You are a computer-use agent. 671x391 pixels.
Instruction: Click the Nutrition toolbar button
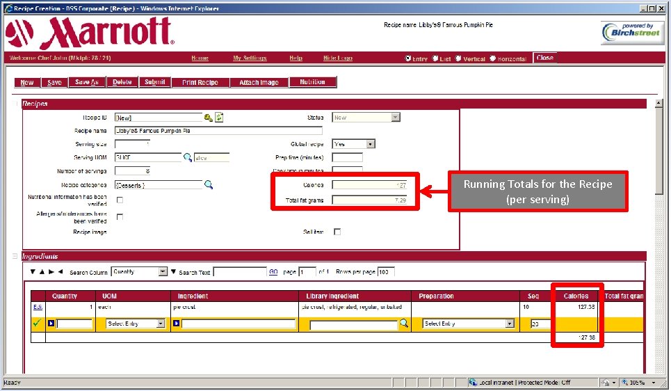point(313,82)
